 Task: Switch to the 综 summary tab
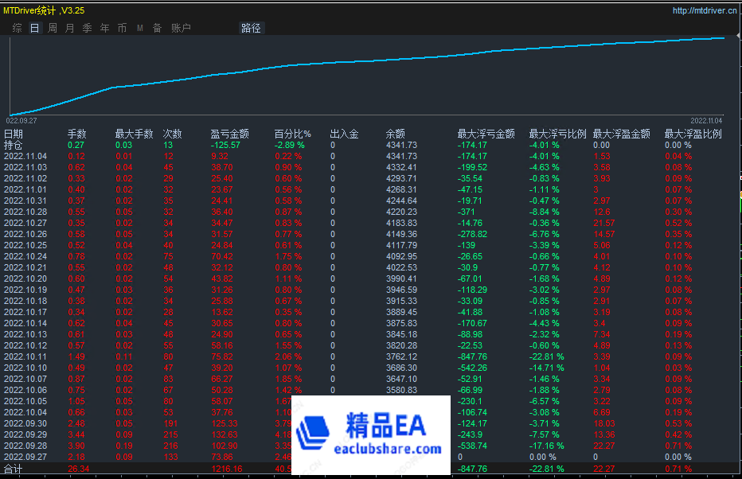(x=18, y=28)
